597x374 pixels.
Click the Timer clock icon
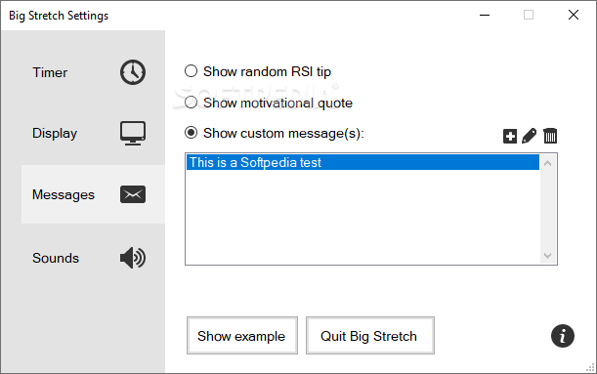[133, 72]
